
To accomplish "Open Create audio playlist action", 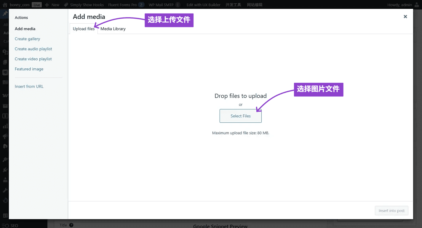I will pyautogui.click(x=33, y=49).
